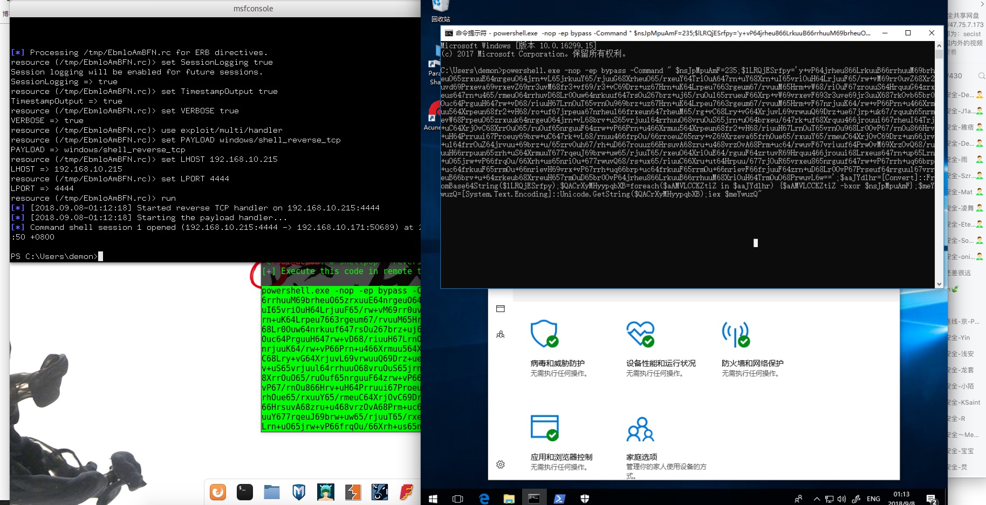This screenshot has width=986, height=505.
Task: Click the command prompt window title bar icon
Action: tap(449, 33)
